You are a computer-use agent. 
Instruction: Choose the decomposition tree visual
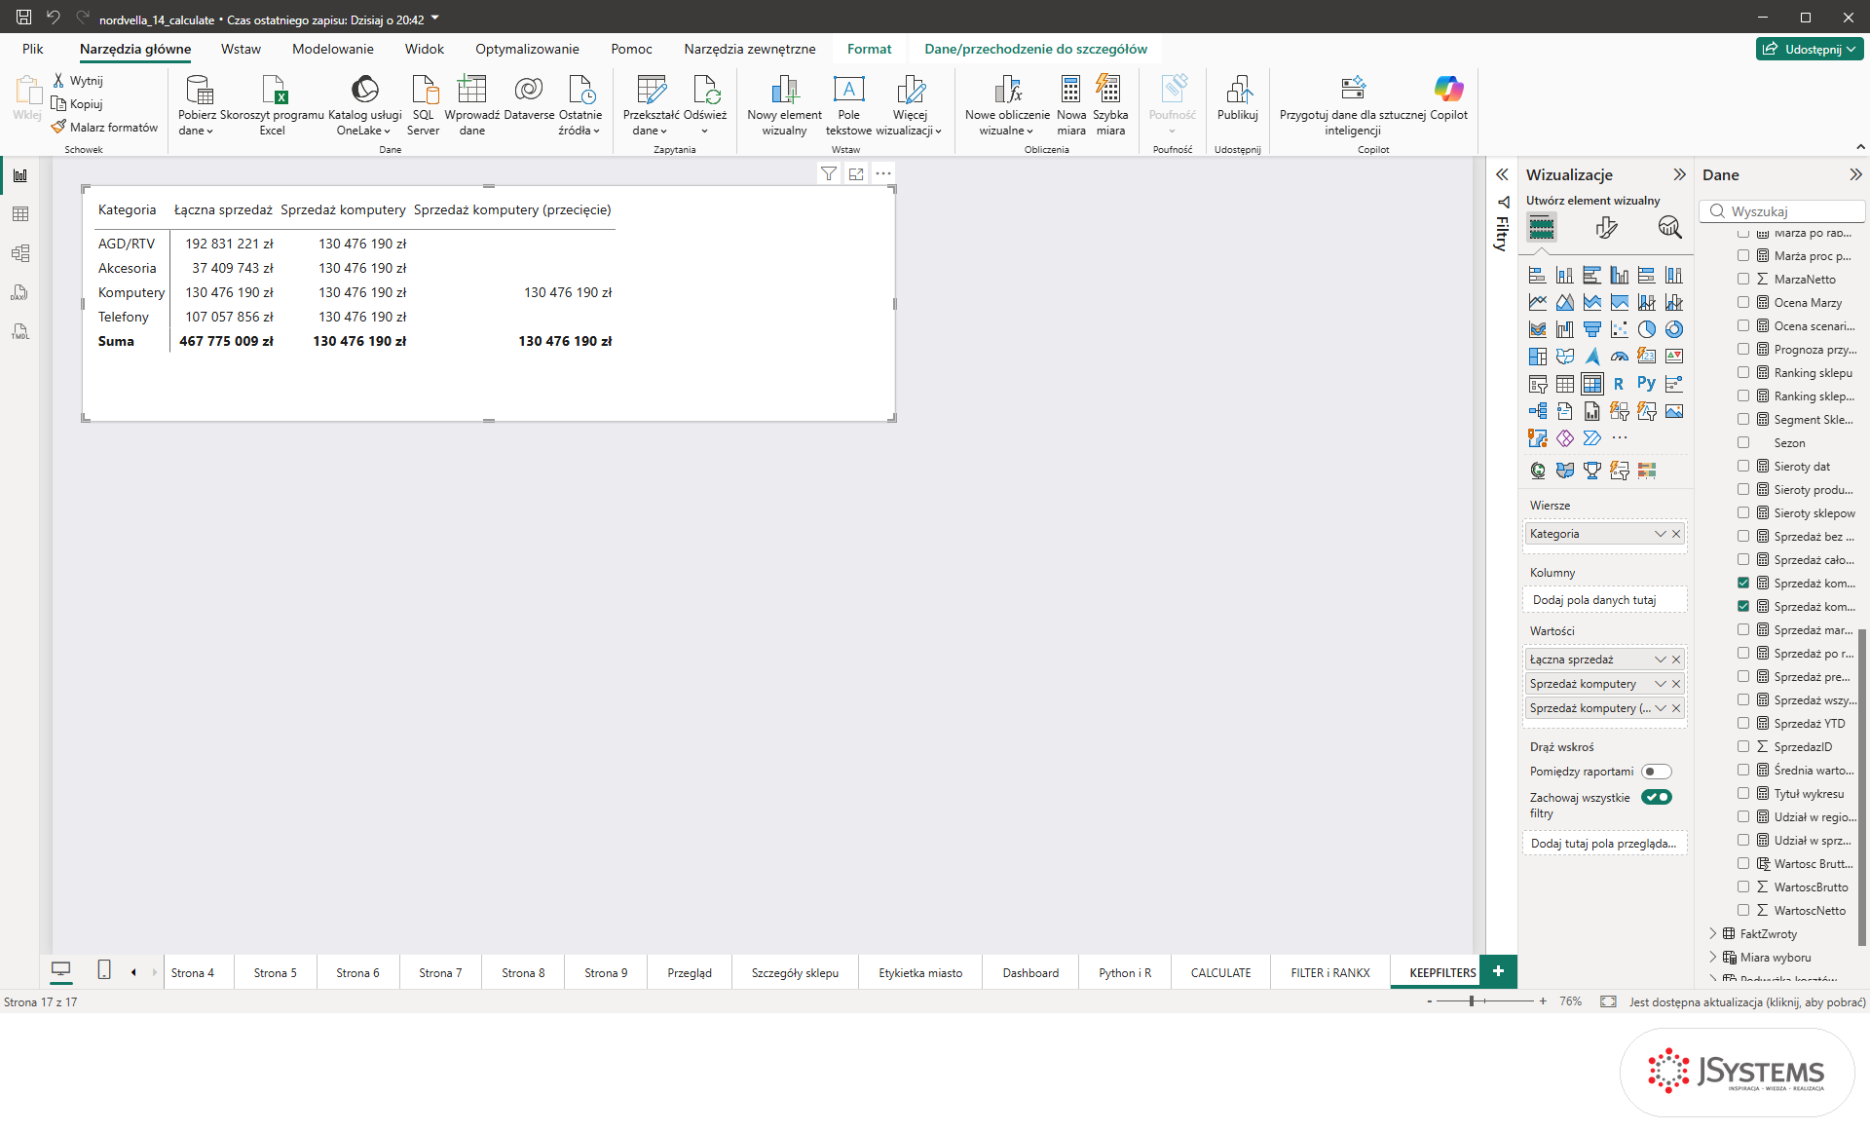[x=1537, y=411]
